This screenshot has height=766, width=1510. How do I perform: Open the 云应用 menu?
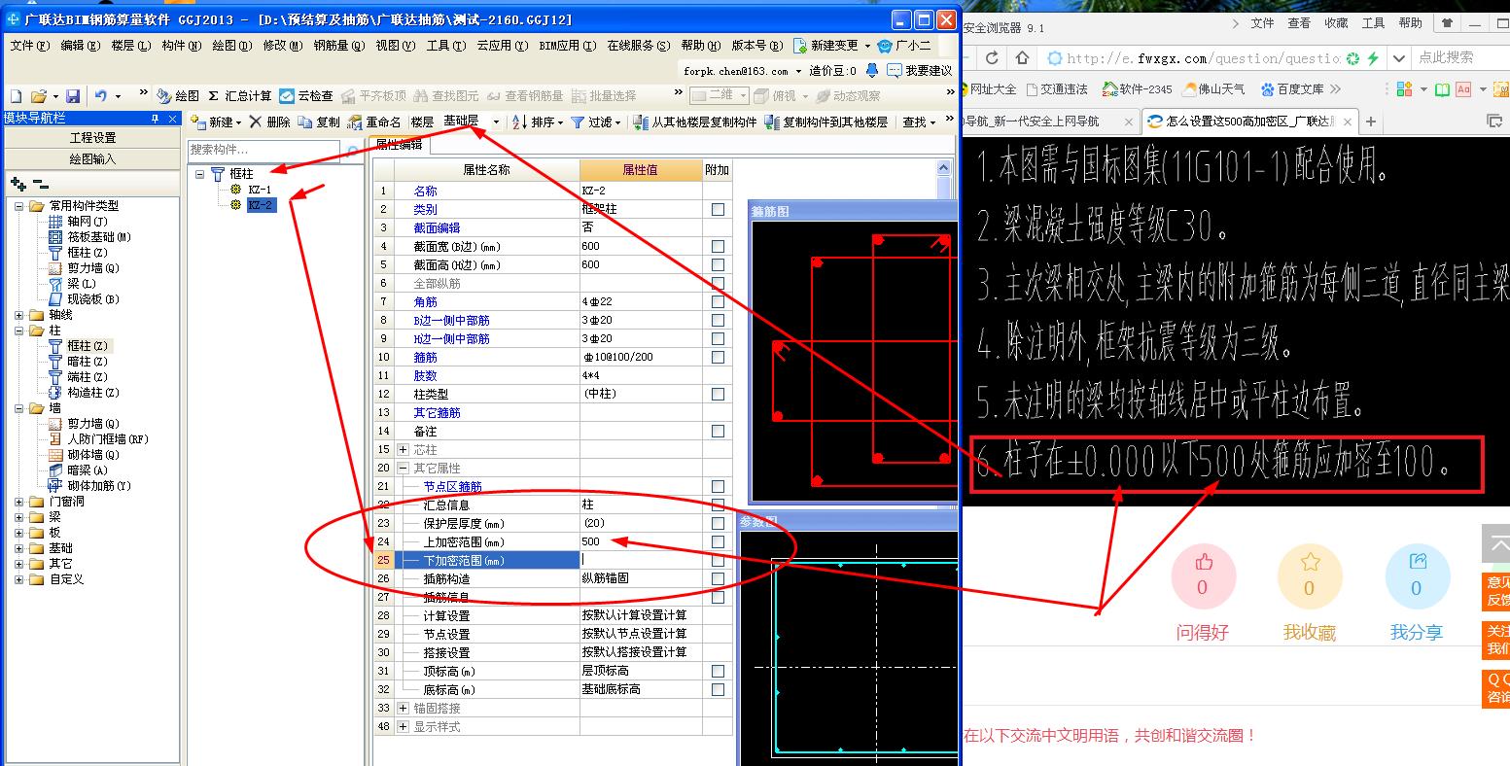tap(502, 46)
